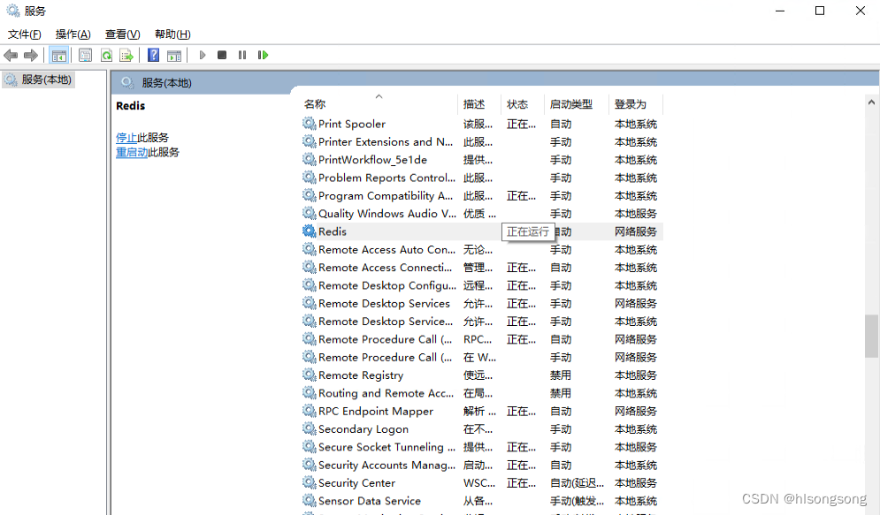Select Remote Desktop Configu... service

[x=387, y=285]
